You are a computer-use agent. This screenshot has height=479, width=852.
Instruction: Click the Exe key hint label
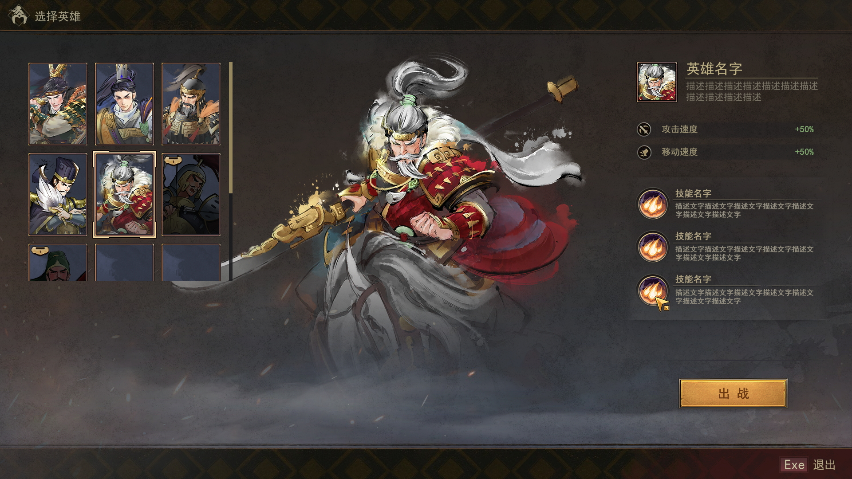tap(794, 465)
